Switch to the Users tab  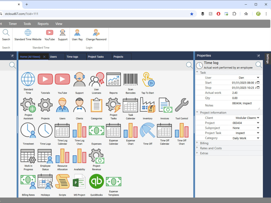point(57,57)
